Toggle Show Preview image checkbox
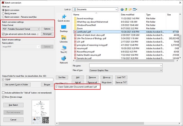The width and height of the screenshot is (183, 126). click(x=3, y=97)
